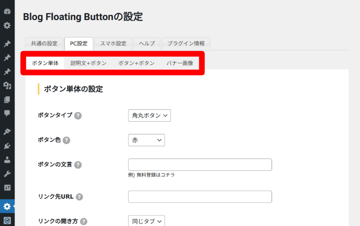
Task: Open the Tools wrench icon in sidebar
Action: click(7, 174)
